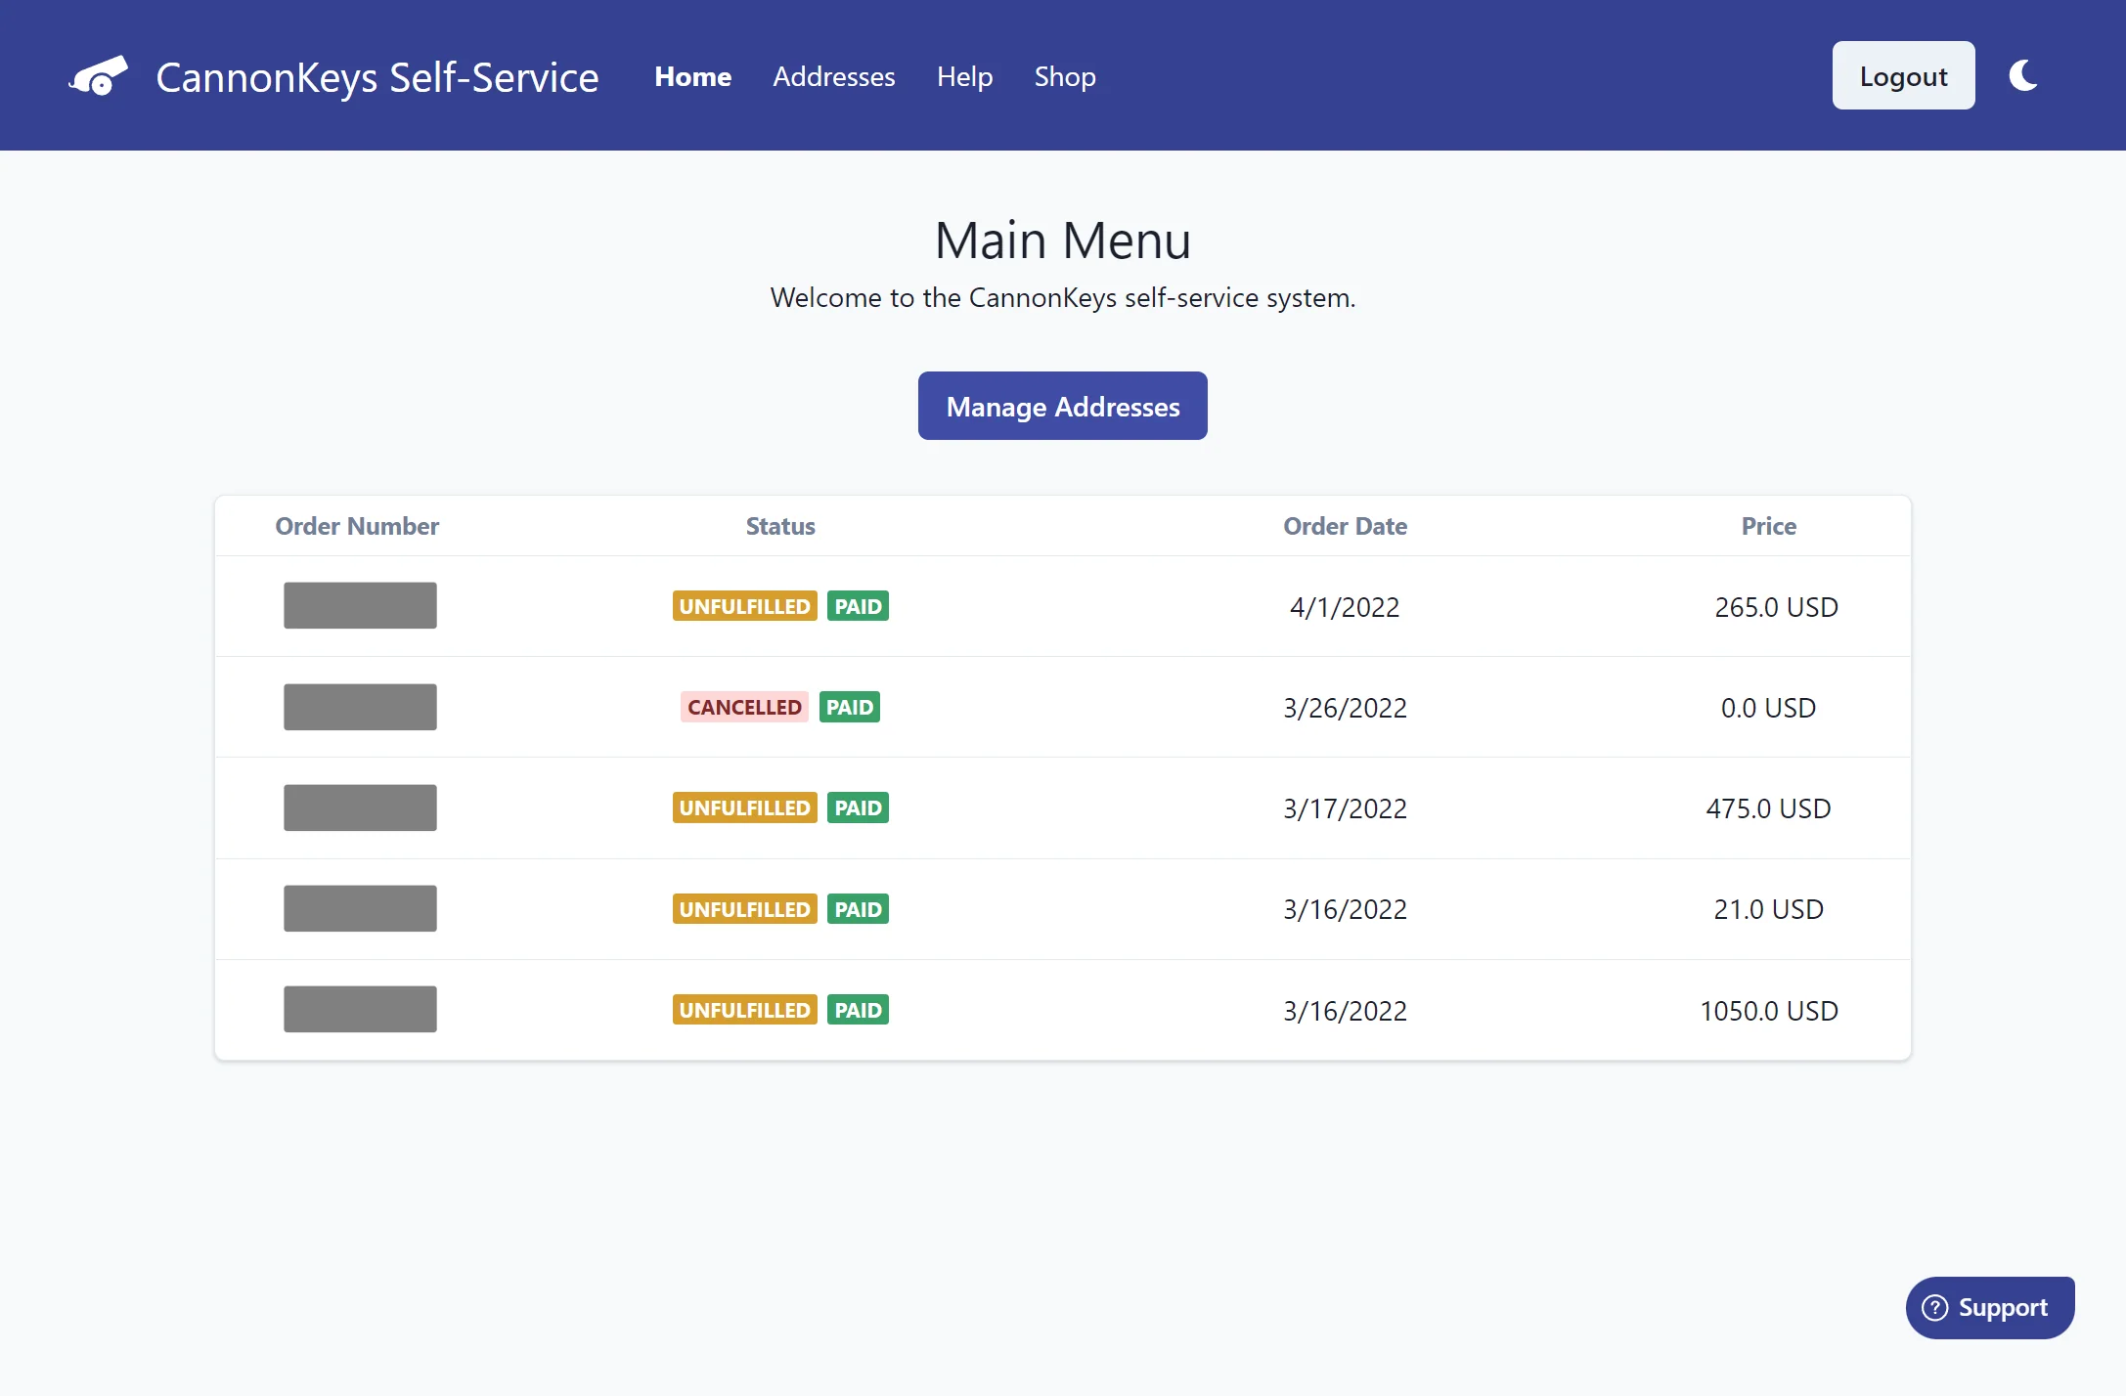Select the cancelled order number from 3/26/2022
Image resolution: width=2126 pixels, height=1396 pixels.
point(360,707)
